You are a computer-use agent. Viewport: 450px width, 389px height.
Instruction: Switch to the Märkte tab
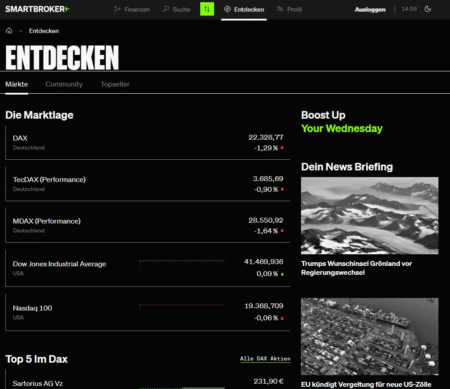[17, 84]
